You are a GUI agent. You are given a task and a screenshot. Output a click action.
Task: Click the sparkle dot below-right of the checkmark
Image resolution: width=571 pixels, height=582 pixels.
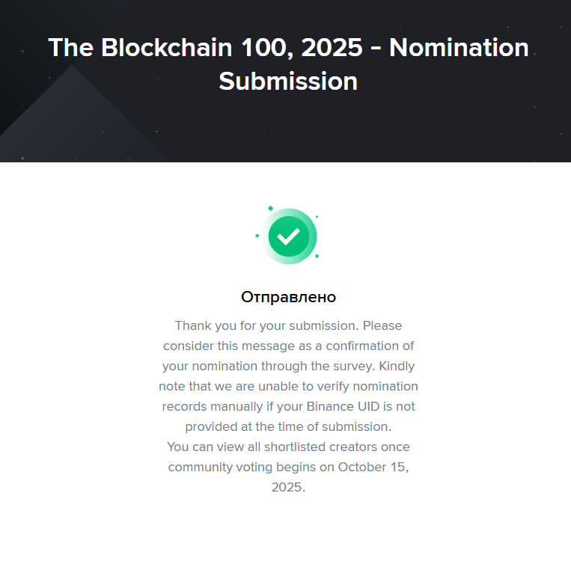[x=317, y=256]
